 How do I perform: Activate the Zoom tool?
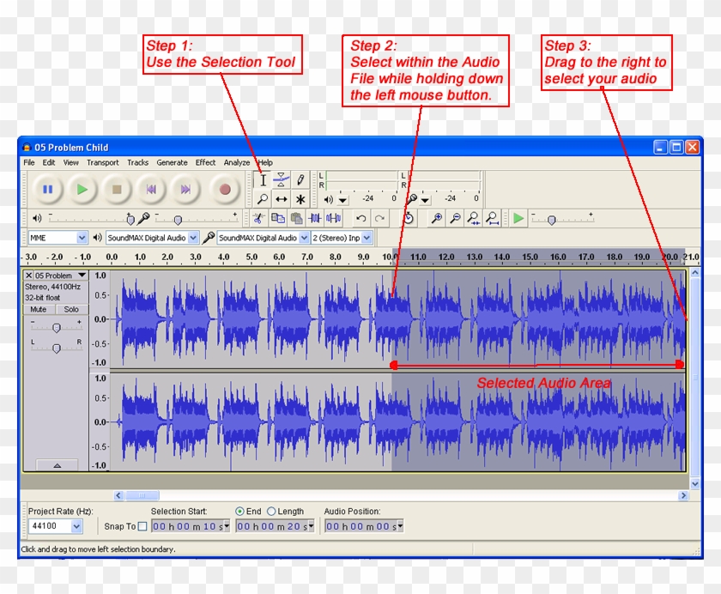tap(262, 199)
